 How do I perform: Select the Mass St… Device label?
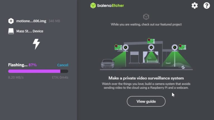pyautogui.click(x=30, y=31)
